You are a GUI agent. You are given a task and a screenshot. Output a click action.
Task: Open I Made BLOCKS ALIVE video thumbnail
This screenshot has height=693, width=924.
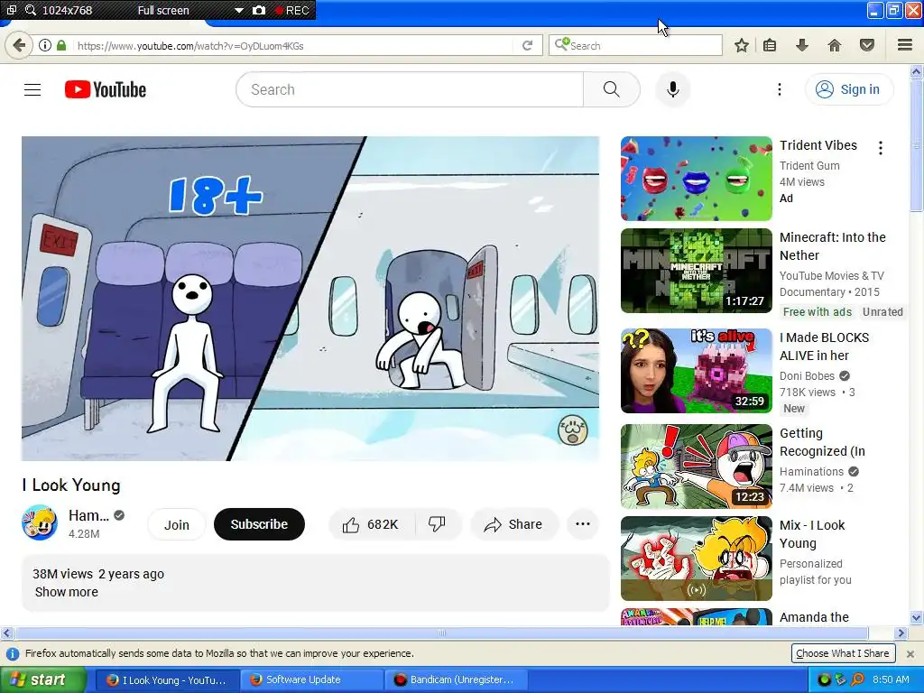pos(696,371)
